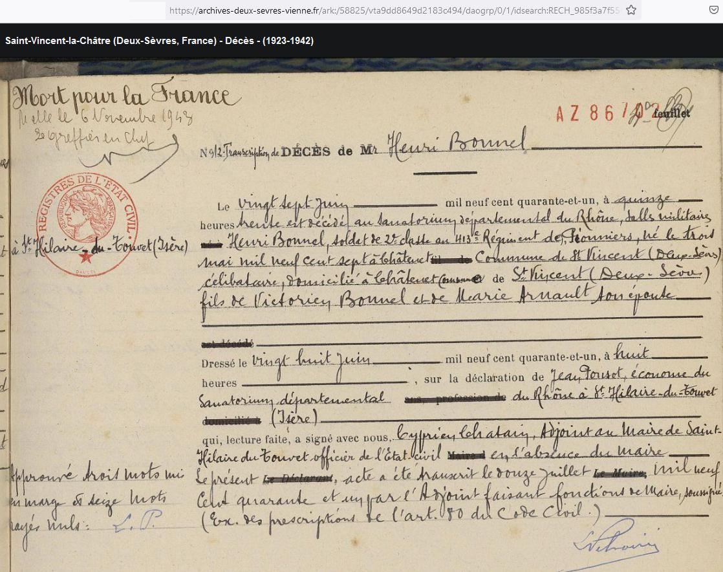Click 'Approuvé trois mots' margin note
Viewport: 723px width, 572px height.
(x=96, y=474)
